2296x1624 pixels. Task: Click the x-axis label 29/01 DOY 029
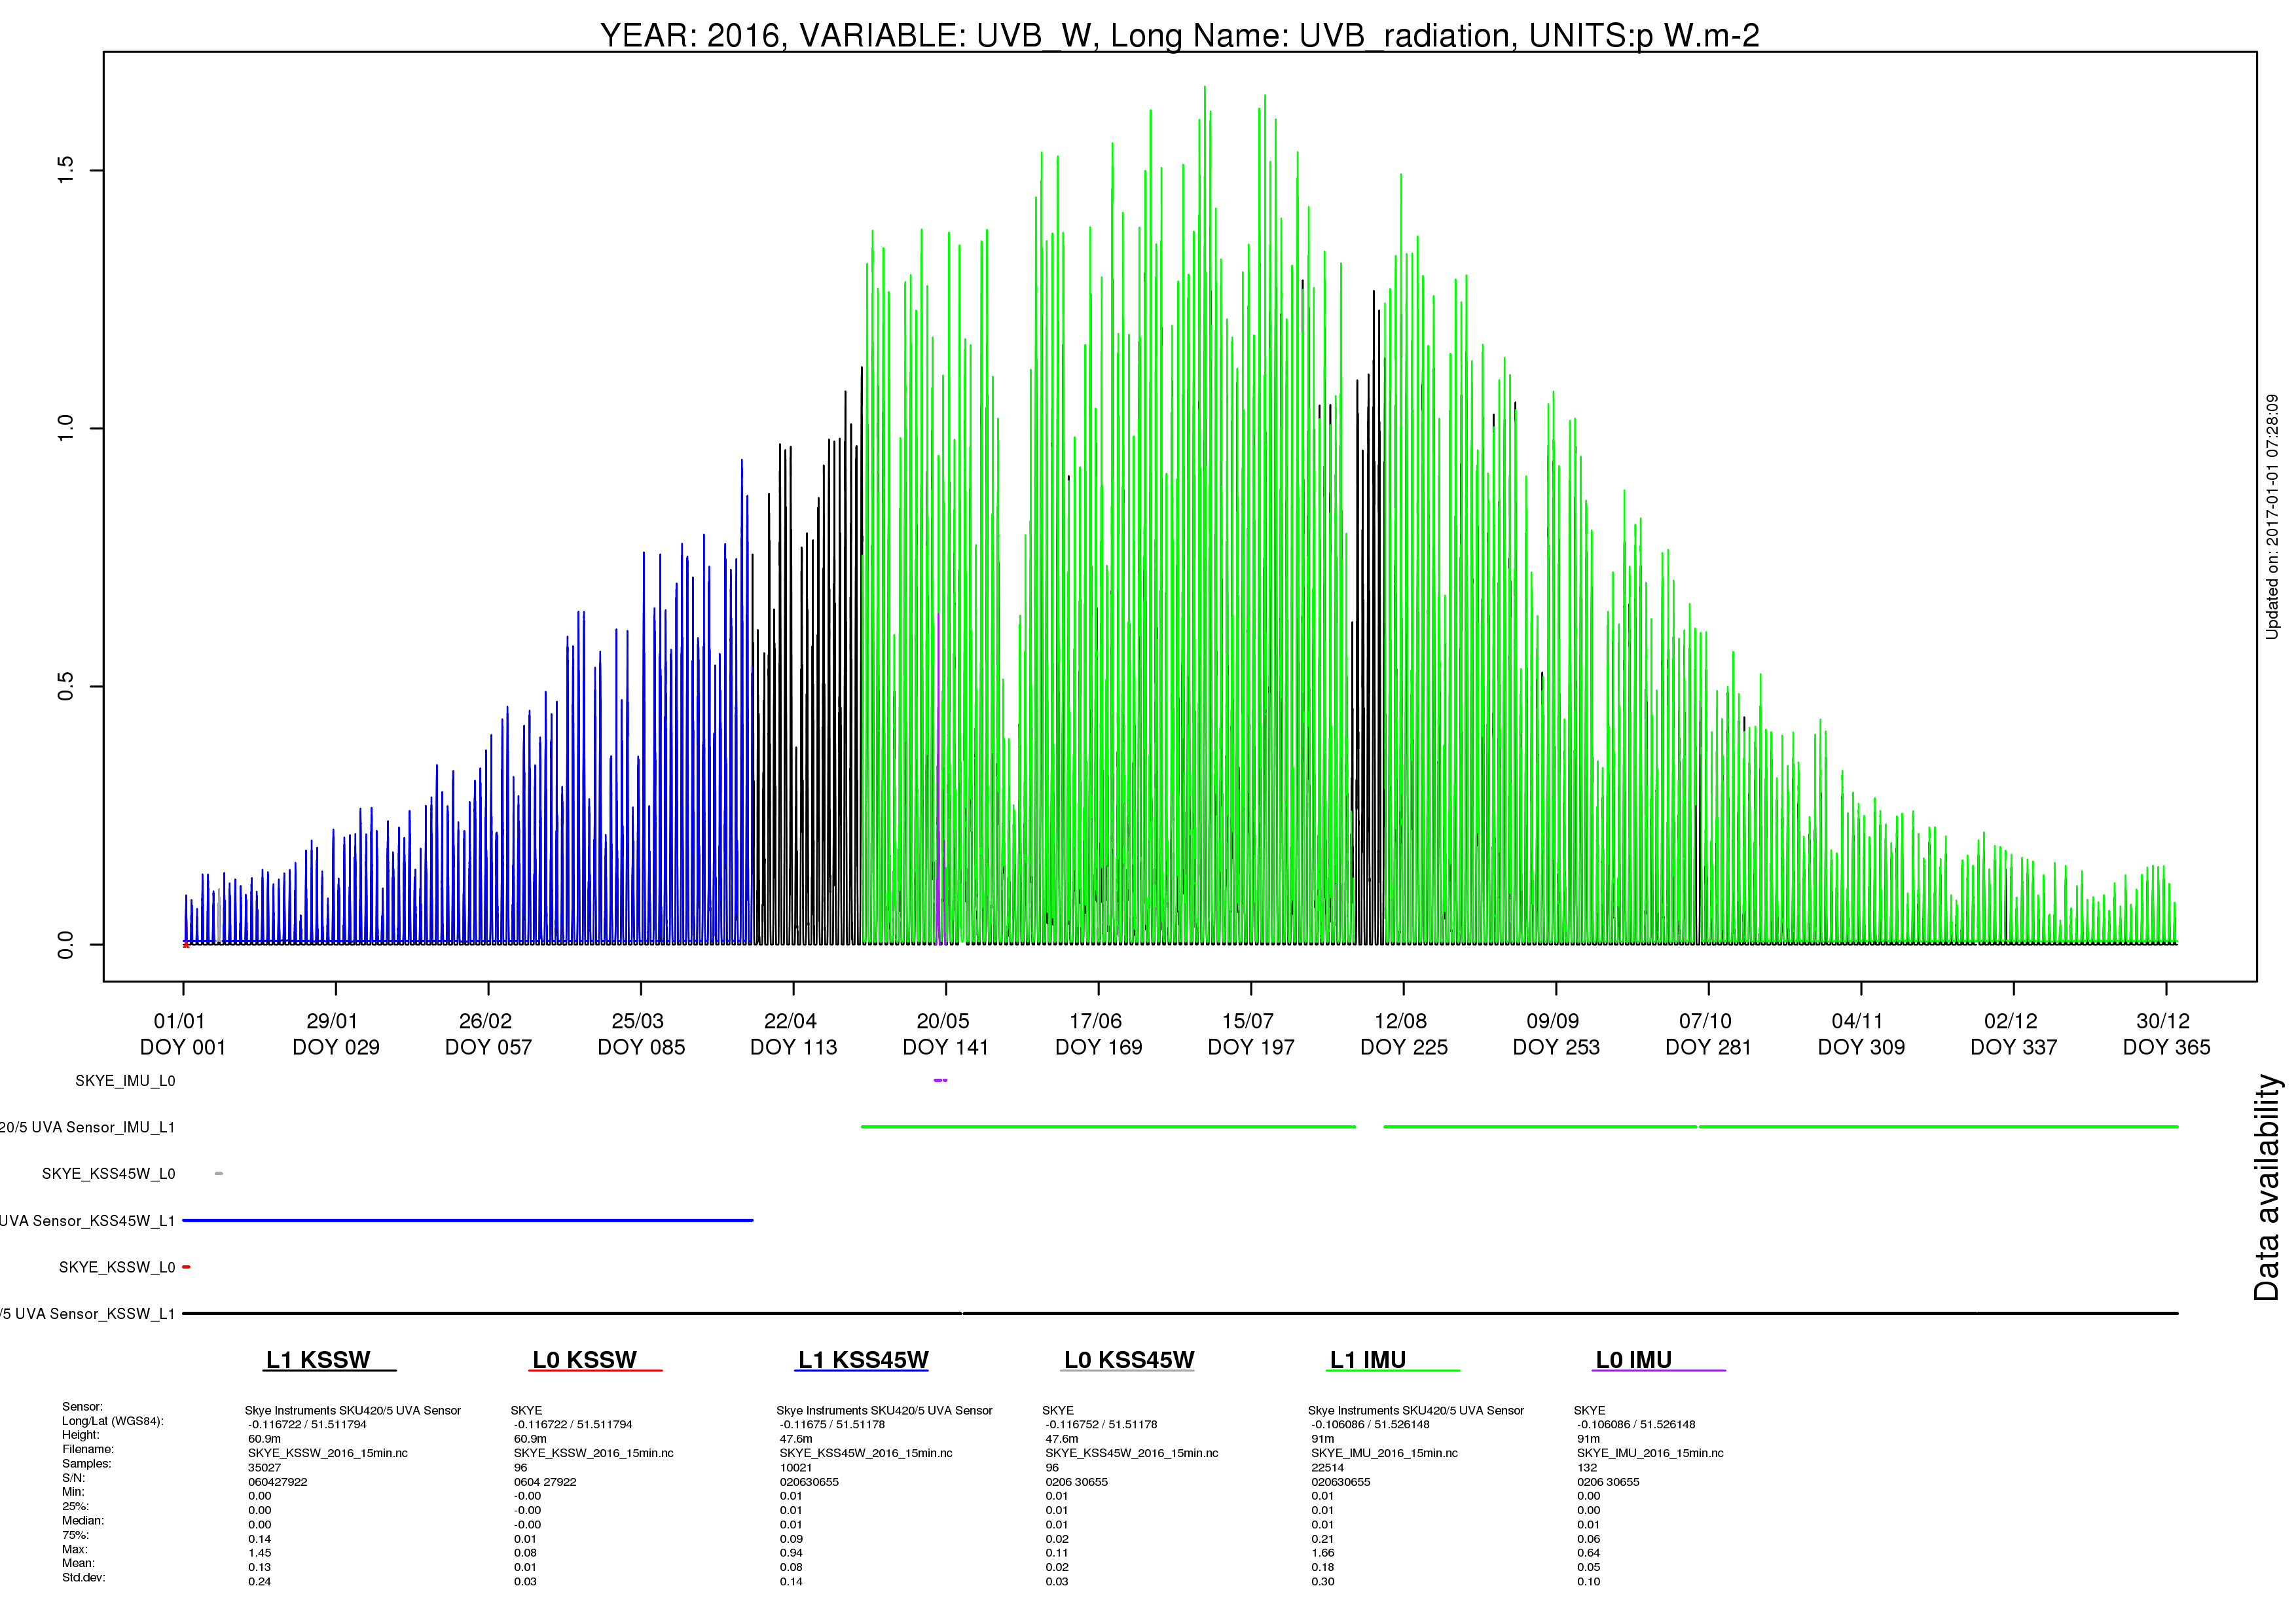coord(335,1034)
